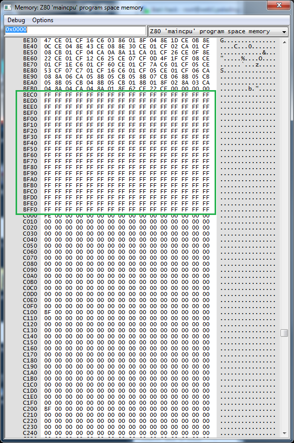294x443 pixels.
Task: Click first FF byte in row BEC0
Action: (48, 95)
